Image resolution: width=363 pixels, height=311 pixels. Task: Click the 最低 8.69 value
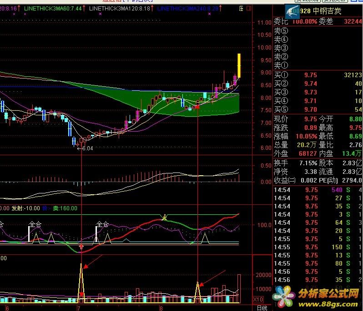pyautogui.click(x=356, y=136)
